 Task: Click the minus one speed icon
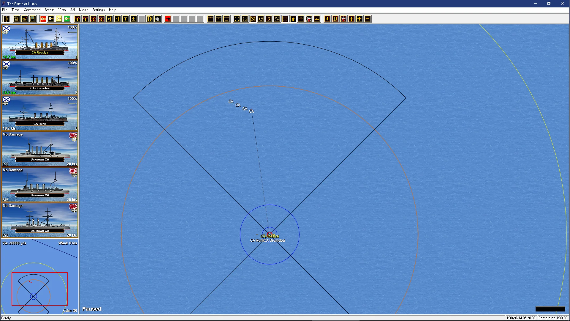pyautogui.click(x=118, y=19)
